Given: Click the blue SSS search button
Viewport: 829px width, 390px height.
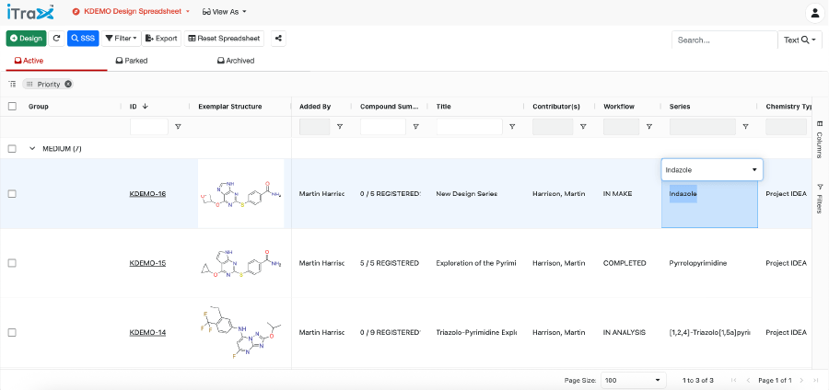Looking at the screenshot, I should tap(83, 39).
